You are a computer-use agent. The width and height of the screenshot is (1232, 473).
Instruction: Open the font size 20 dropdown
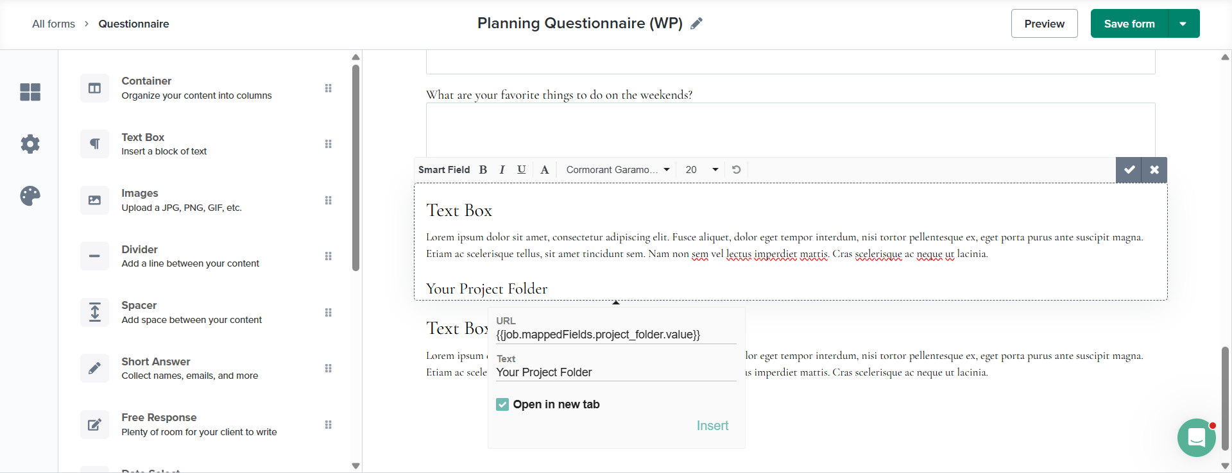coord(701,170)
